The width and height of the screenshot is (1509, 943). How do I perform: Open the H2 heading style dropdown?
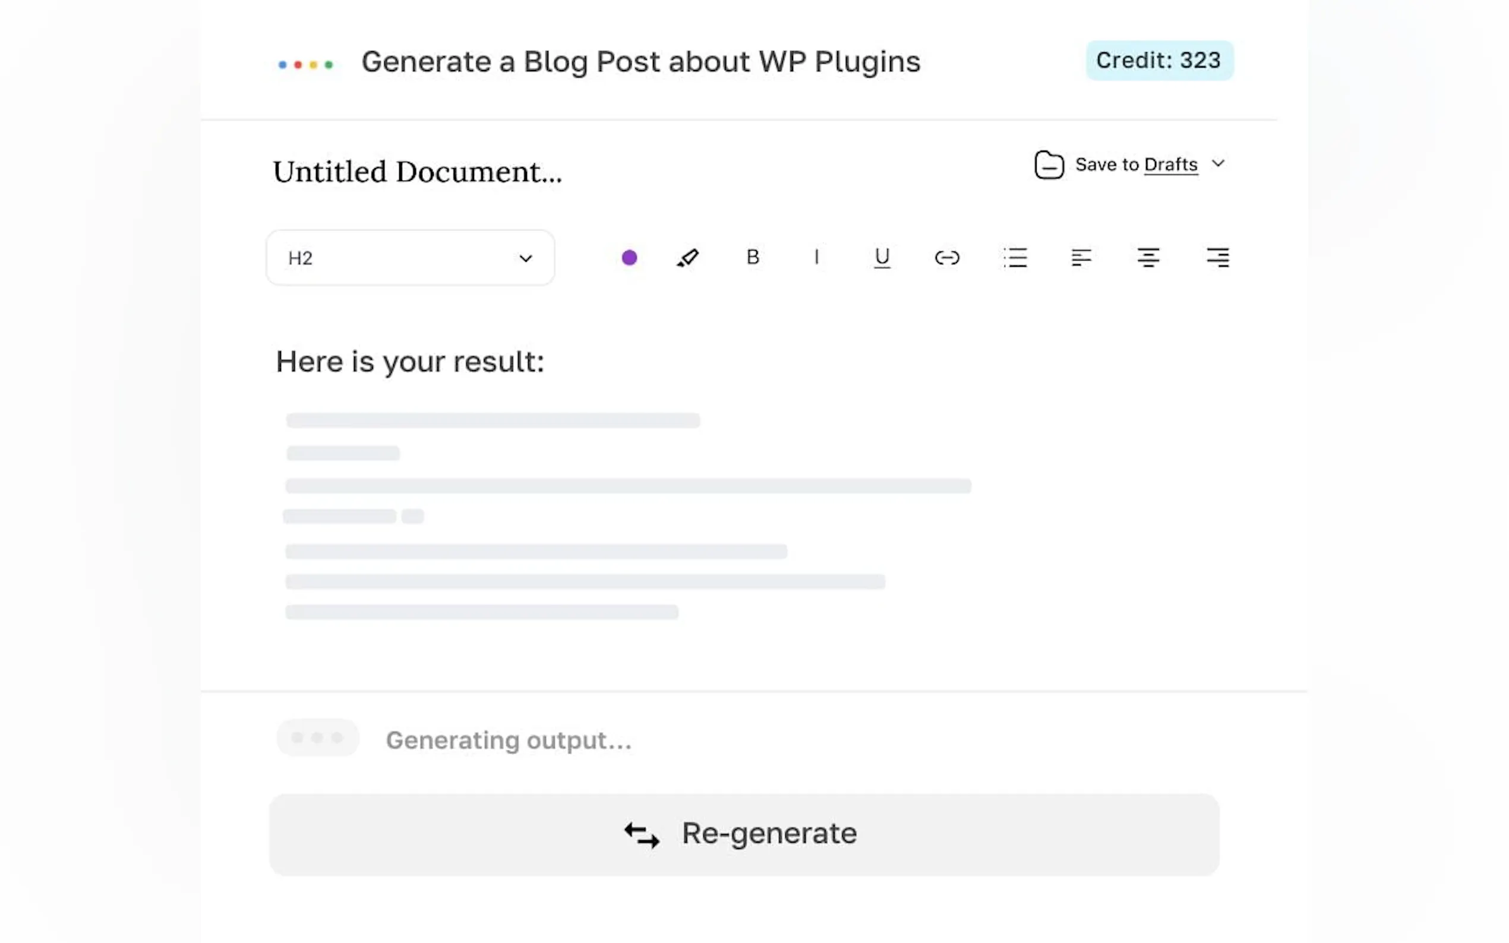click(x=410, y=258)
